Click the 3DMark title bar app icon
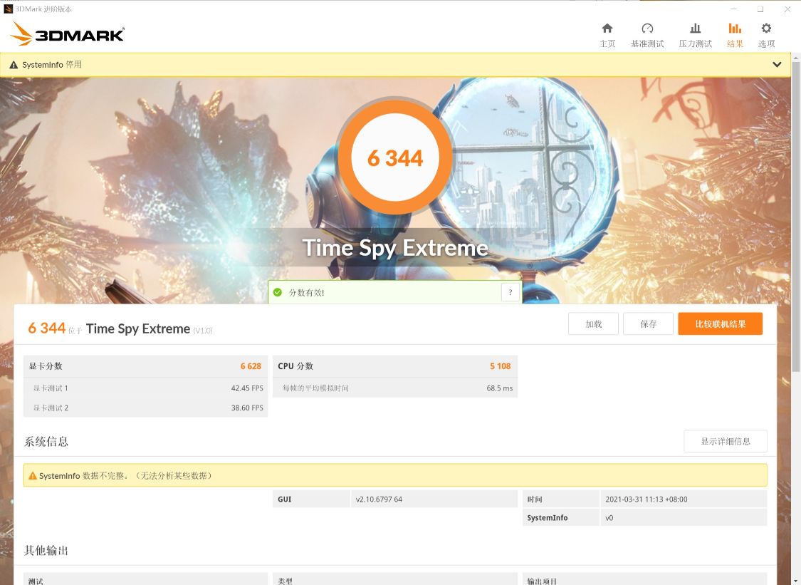The image size is (801, 585). point(8,9)
